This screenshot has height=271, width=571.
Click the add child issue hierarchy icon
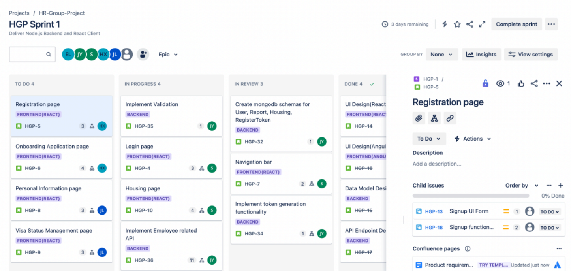click(x=434, y=118)
